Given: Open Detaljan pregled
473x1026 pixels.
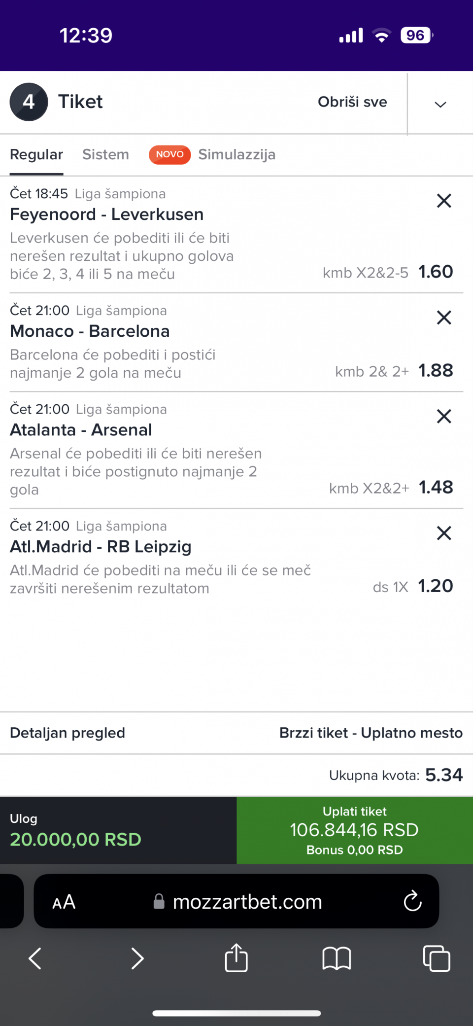Looking at the screenshot, I should (x=68, y=733).
